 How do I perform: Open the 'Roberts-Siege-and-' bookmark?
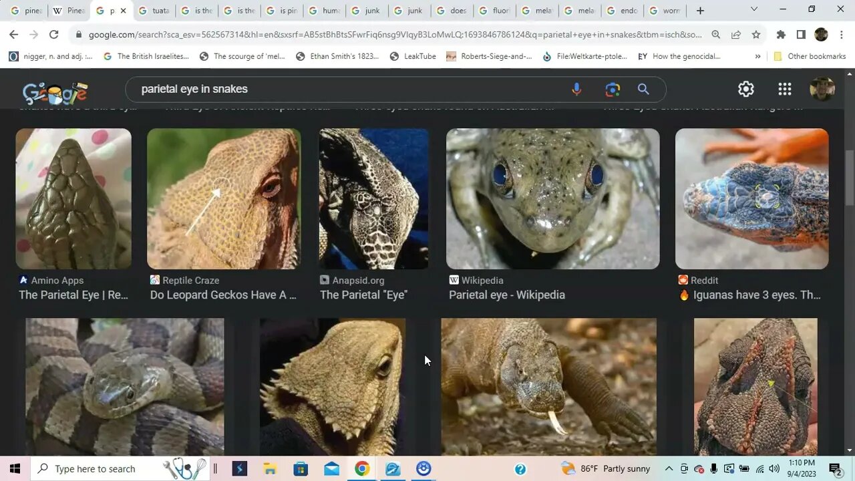coord(489,56)
